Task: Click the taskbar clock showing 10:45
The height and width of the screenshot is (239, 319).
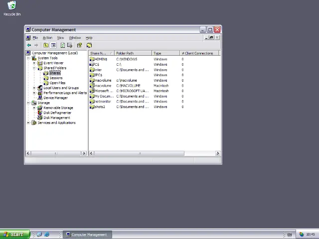Action: tap(310, 235)
